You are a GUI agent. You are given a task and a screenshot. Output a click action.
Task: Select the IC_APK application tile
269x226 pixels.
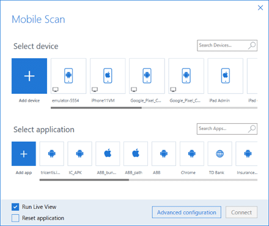[79, 154]
